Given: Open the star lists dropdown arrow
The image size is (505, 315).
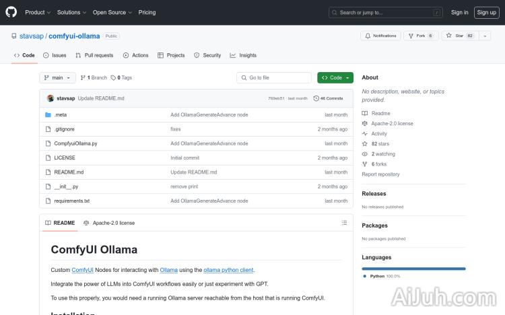Looking at the screenshot, I should coord(485,36).
